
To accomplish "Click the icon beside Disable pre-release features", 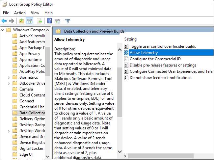I will [x=126, y=65].
